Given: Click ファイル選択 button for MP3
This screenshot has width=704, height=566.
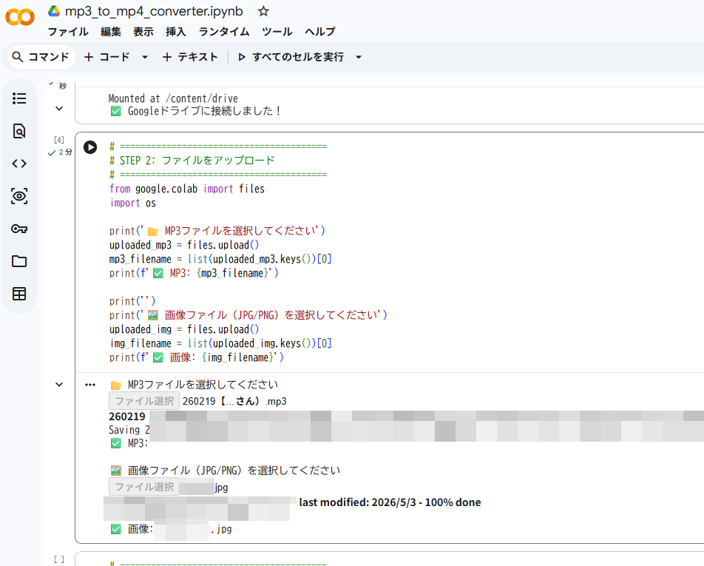Looking at the screenshot, I should 144,401.
